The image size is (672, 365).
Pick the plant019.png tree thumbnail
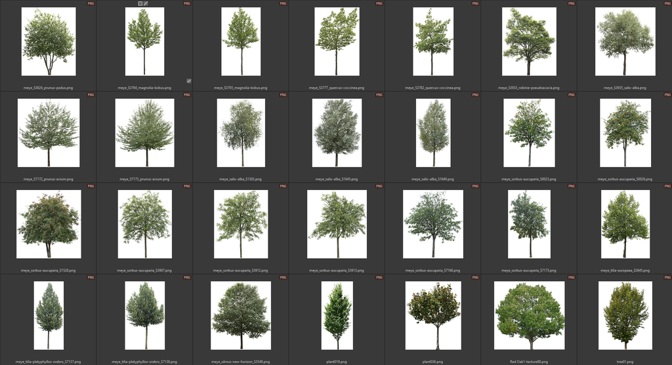[x=337, y=315]
